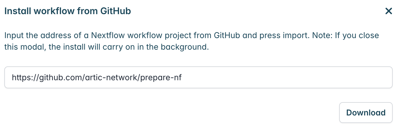Click the X icon at top right

point(389,11)
